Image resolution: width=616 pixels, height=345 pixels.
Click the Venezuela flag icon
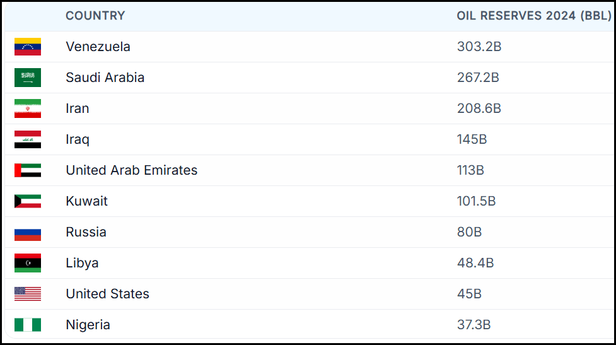click(x=28, y=47)
